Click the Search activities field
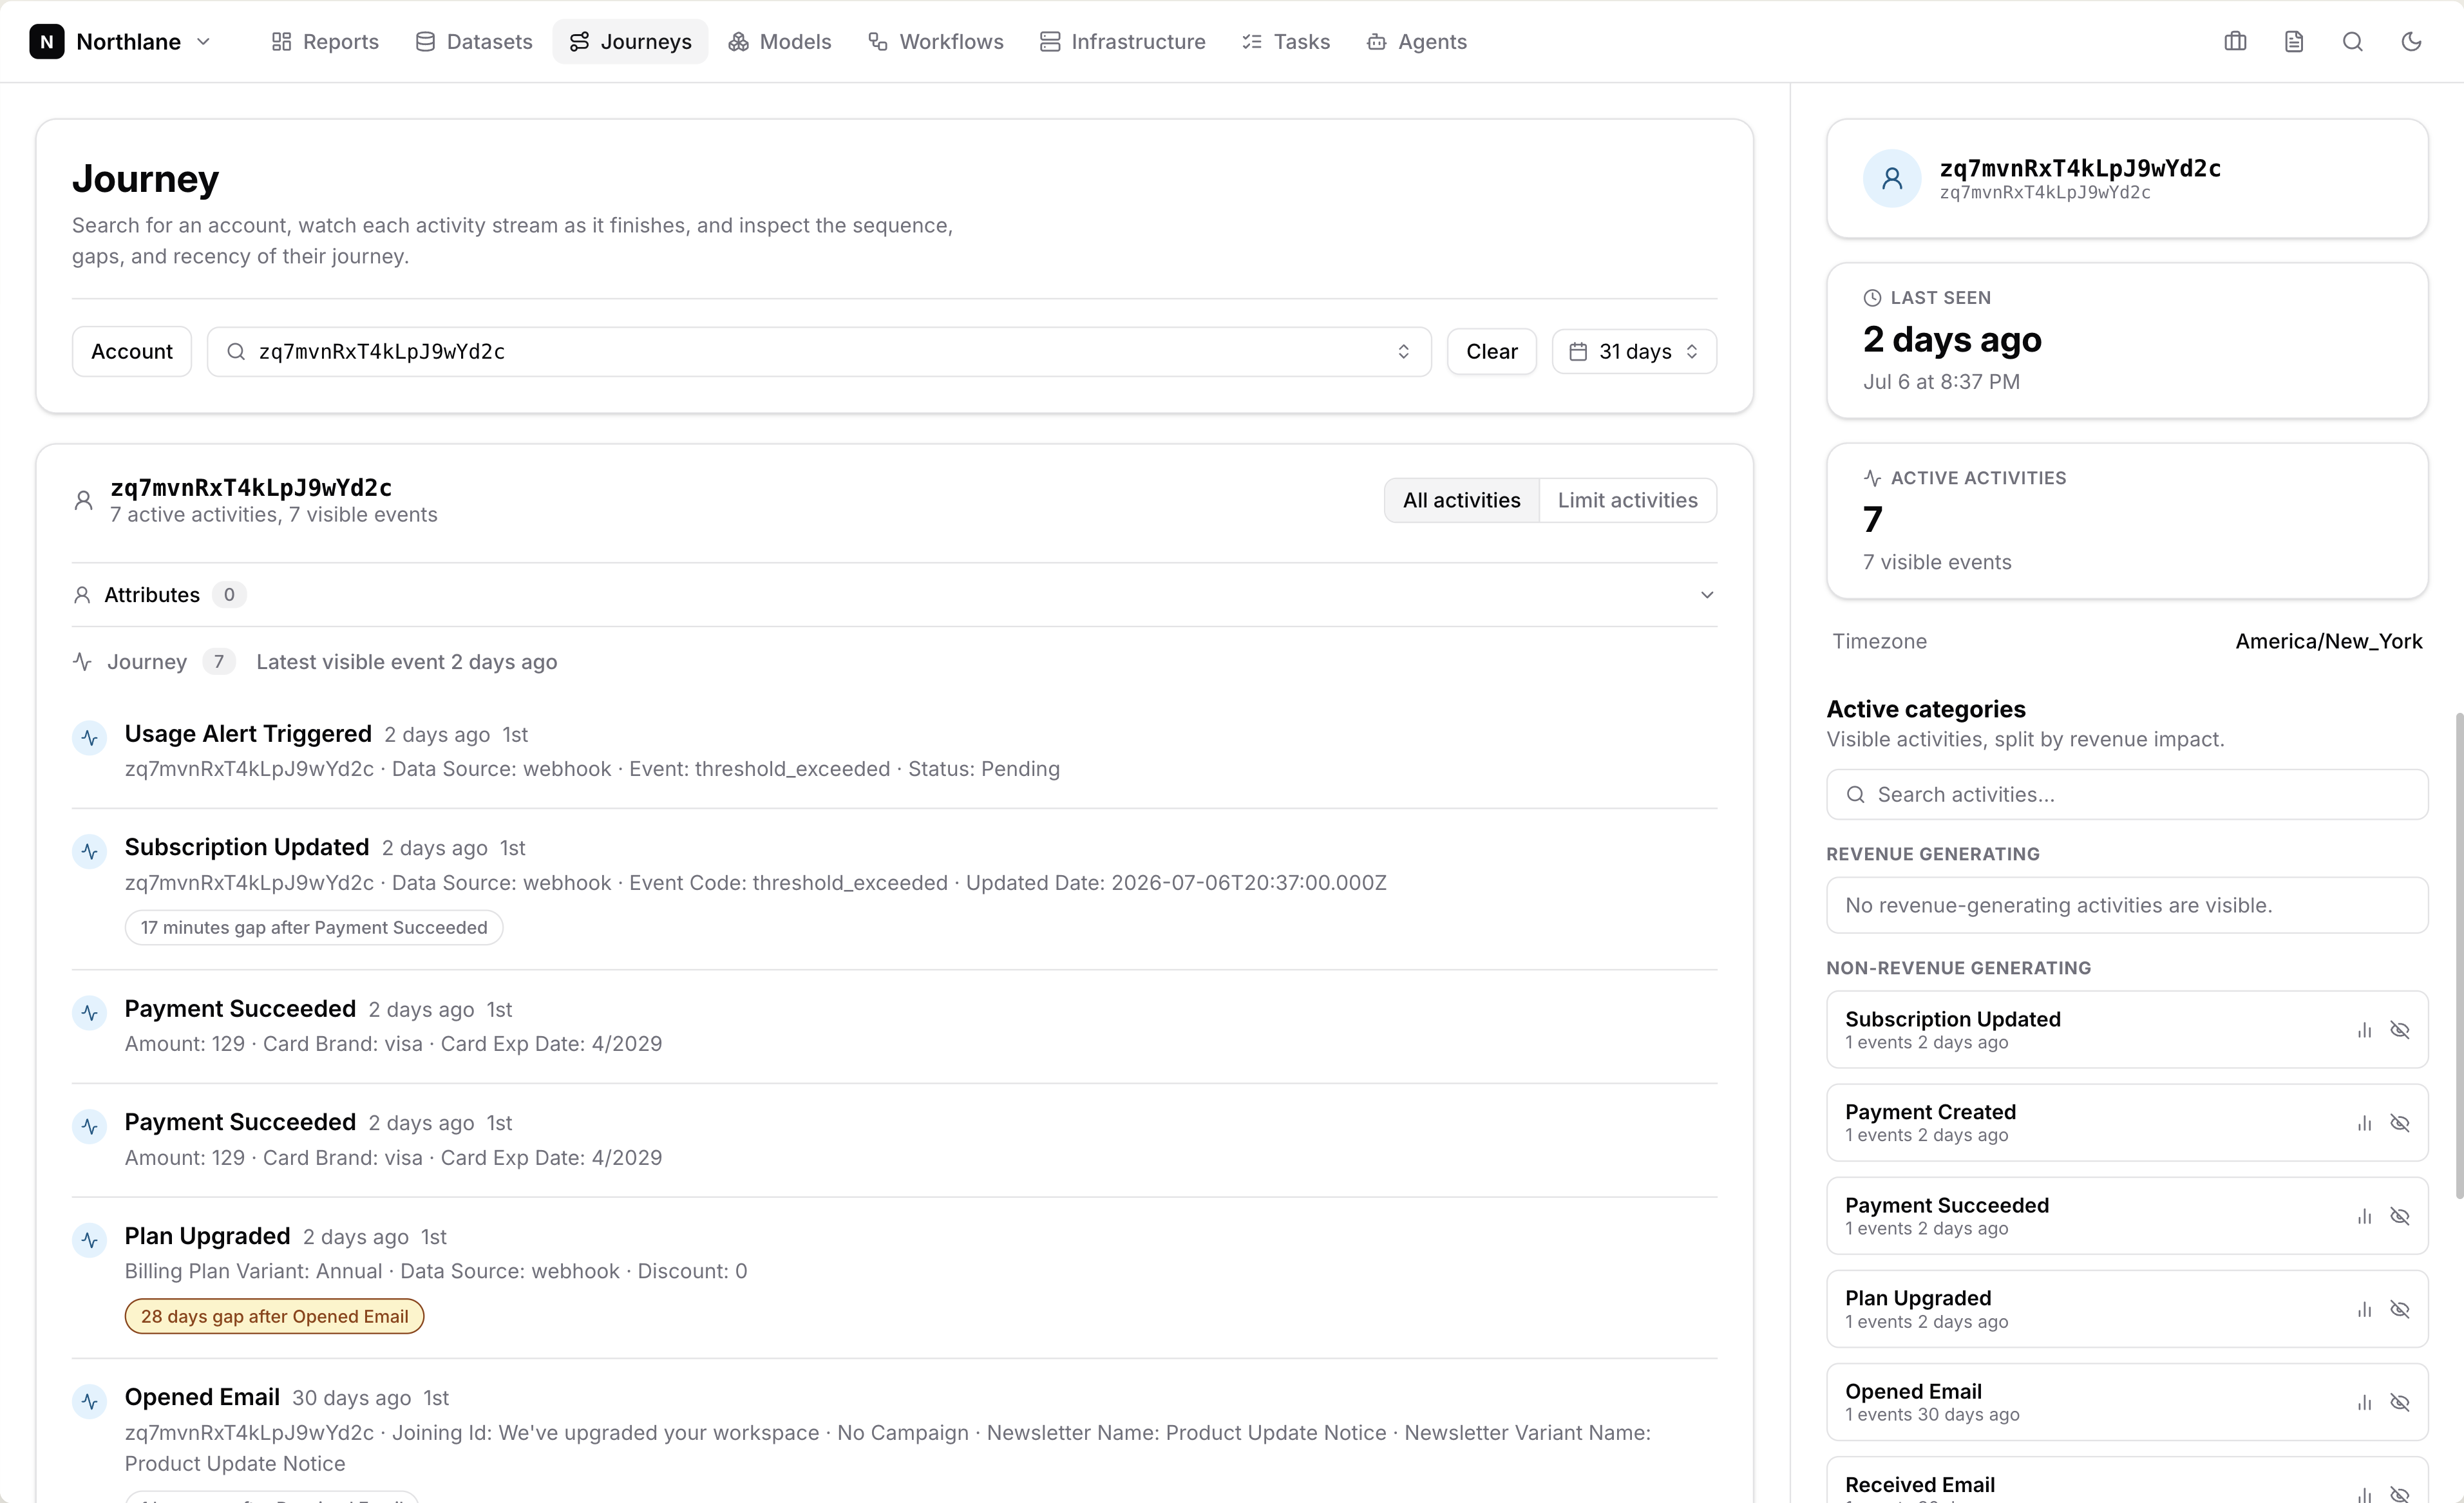The width and height of the screenshot is (2464, 1503). [2127, 795]
